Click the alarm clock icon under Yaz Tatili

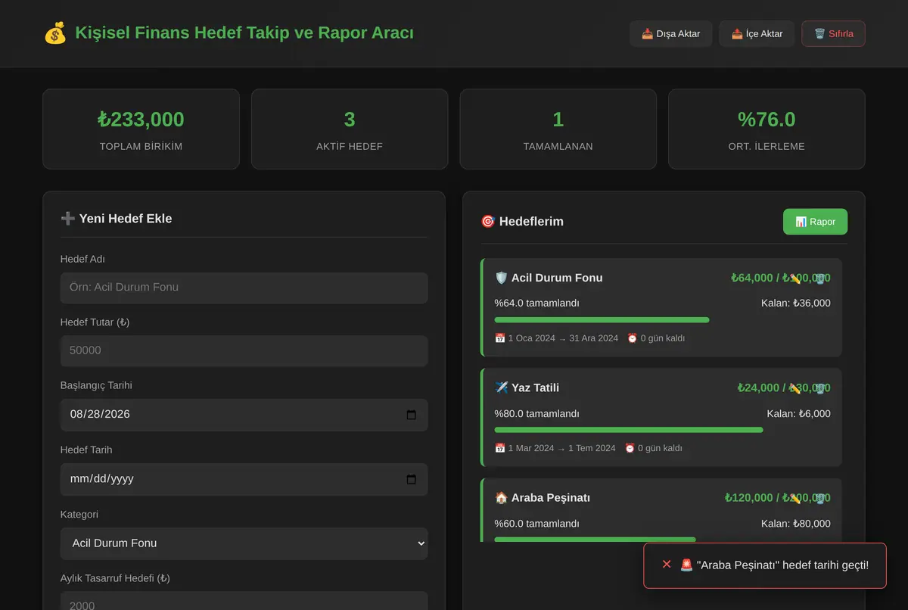[630, 448]
